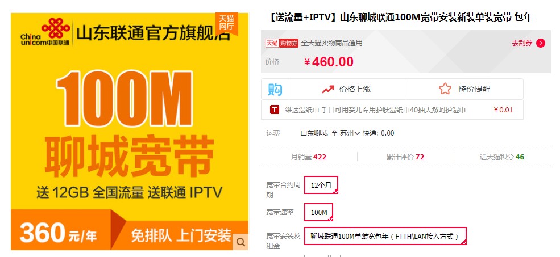Select the 100M broadband speed option
Screen dimensions: 560x257
[318, 212]
